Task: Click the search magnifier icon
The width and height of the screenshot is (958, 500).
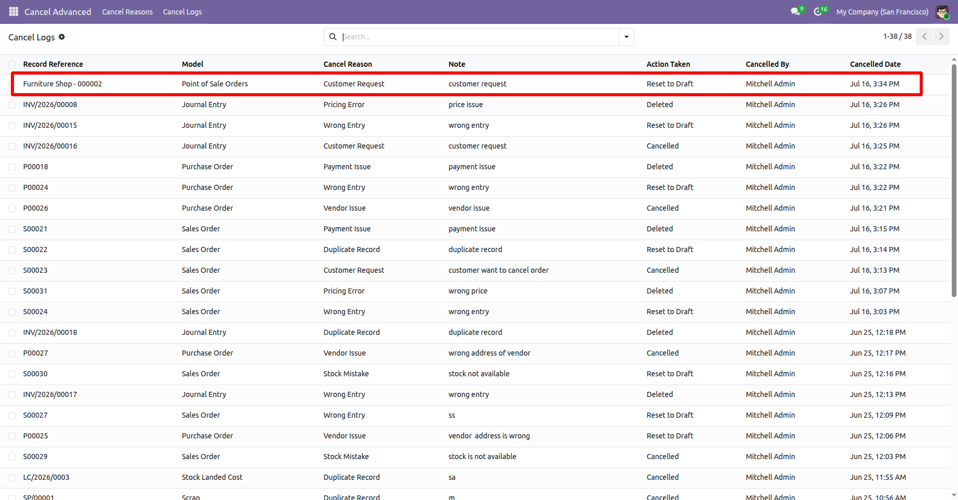Action: 333,37
